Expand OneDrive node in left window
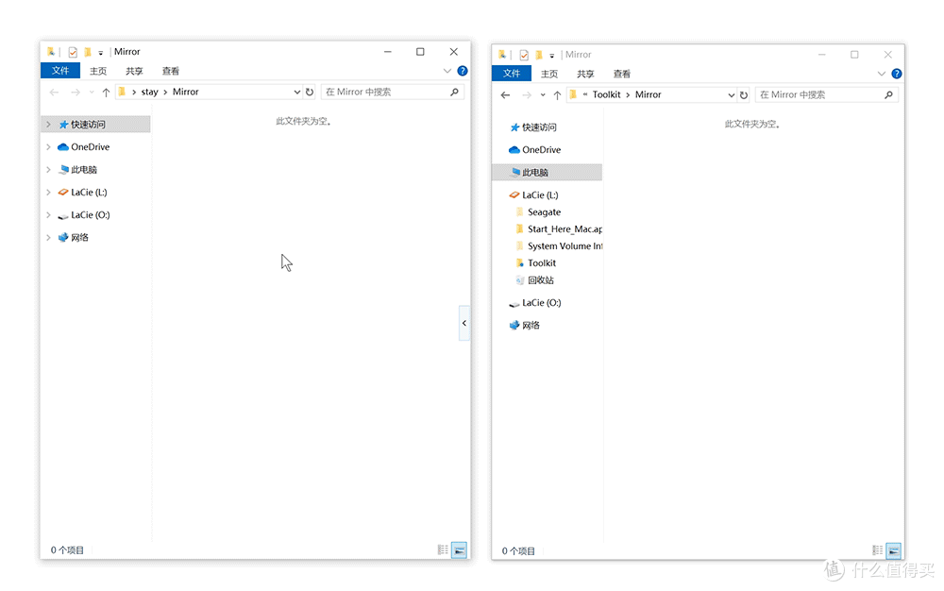This screenshot has height=591, width=944. point(48,147)
